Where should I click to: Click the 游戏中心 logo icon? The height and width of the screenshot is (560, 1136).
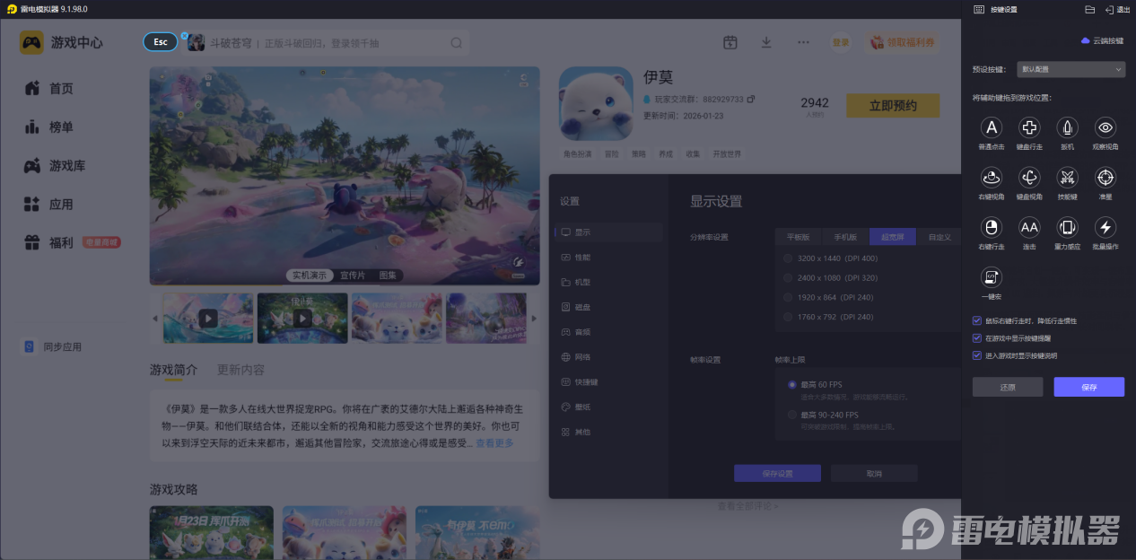click(x=31, y=42)
